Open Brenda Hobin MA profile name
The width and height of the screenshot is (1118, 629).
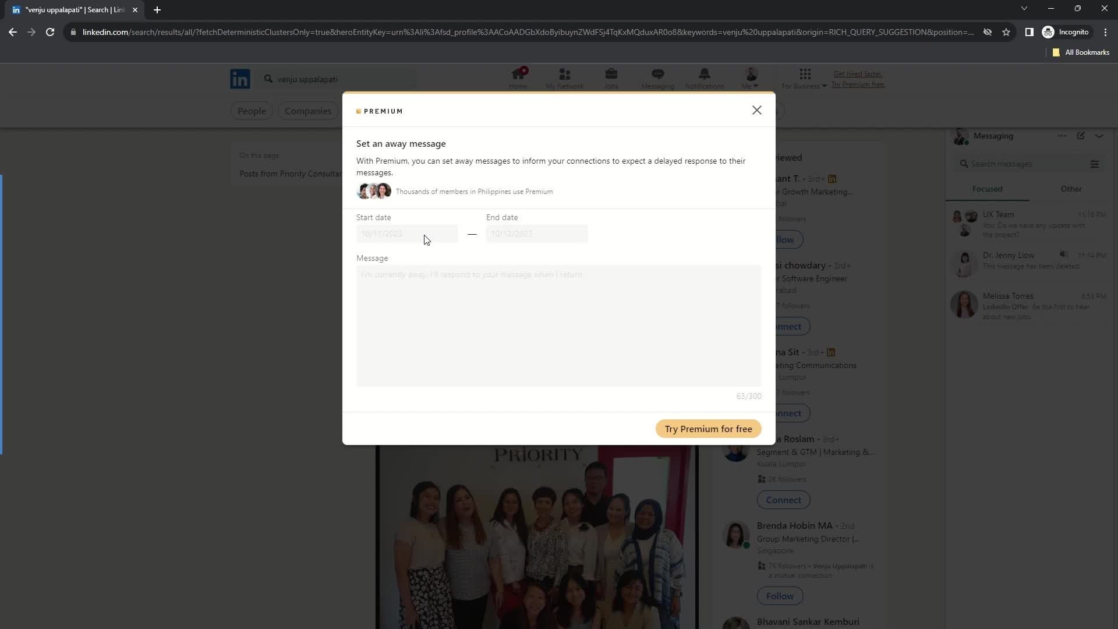coord(794,525)
